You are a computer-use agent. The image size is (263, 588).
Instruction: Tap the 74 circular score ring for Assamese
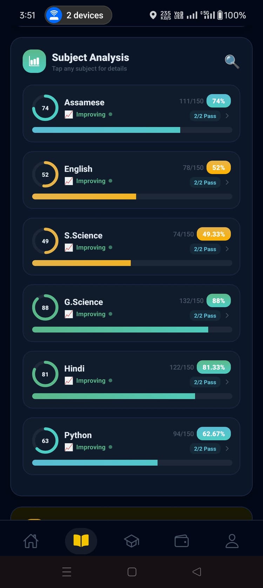point(45,108)
